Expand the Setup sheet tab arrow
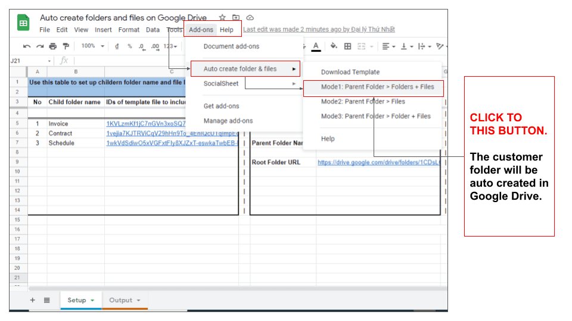This screenshot has width=572, height=321. pyautogui.click(x=92, y=301)
